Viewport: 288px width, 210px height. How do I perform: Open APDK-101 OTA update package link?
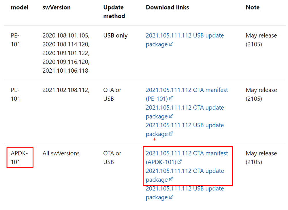pos(185,175)
